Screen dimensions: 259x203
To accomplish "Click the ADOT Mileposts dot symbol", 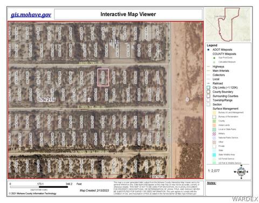I will point(208,50).
